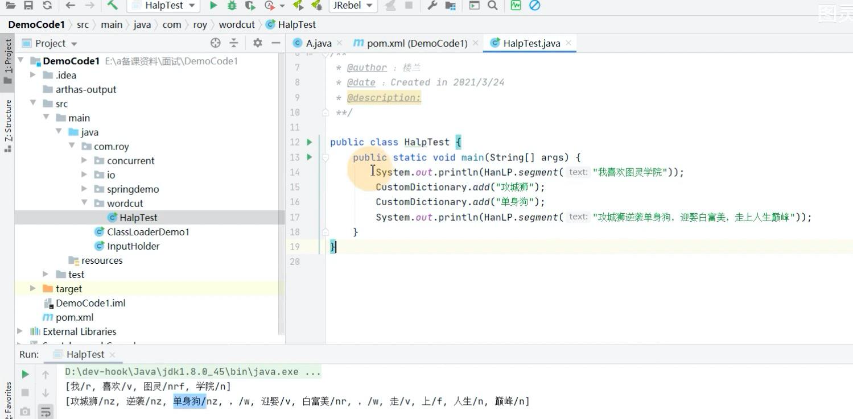Viewport: 853px width, 419px height.
Task: Click the java.exe path link in console
Action: [193, 372]
